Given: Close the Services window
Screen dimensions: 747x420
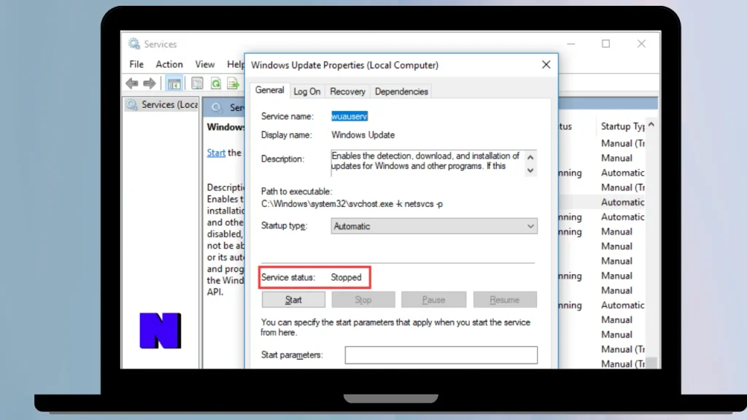Looking at the screenshot, I should coord(642,44).
